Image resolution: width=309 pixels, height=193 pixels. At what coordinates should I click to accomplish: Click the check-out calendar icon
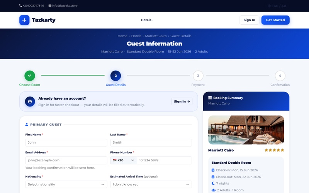coord(213,177)
